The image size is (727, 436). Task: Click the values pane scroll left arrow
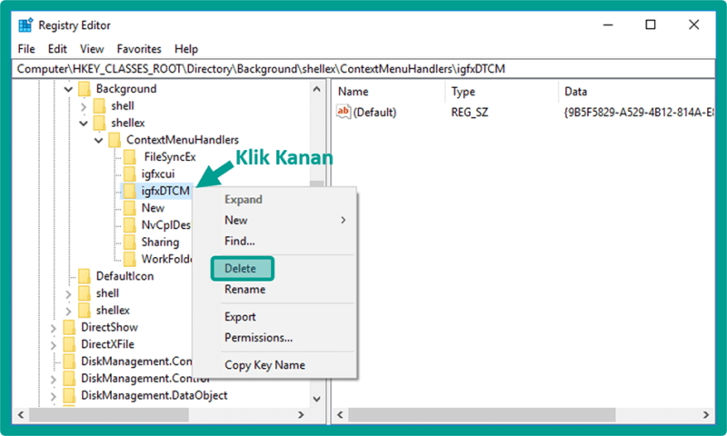pos(340,415)
